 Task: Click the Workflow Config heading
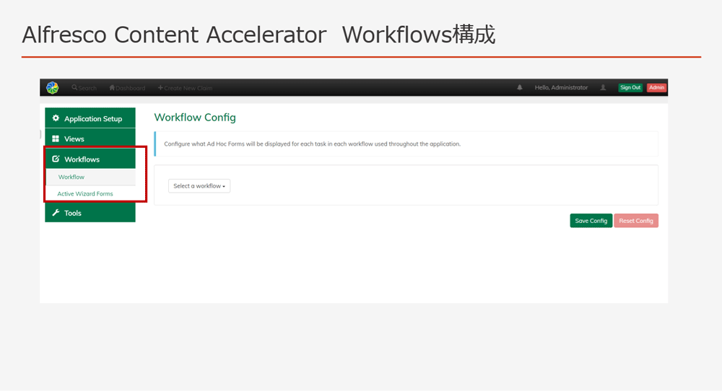point(195,118)
